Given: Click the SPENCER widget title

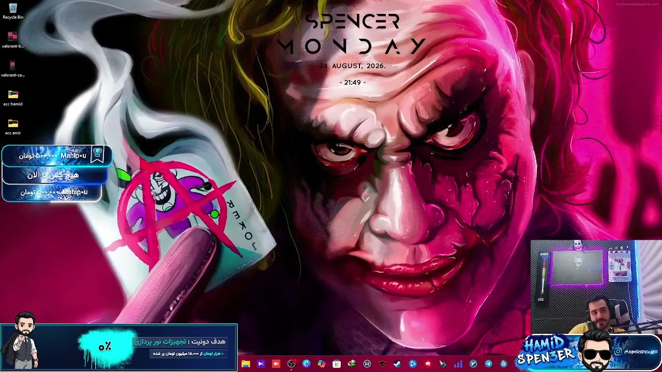Looking at the screenshot, I should tap(352, 22).
